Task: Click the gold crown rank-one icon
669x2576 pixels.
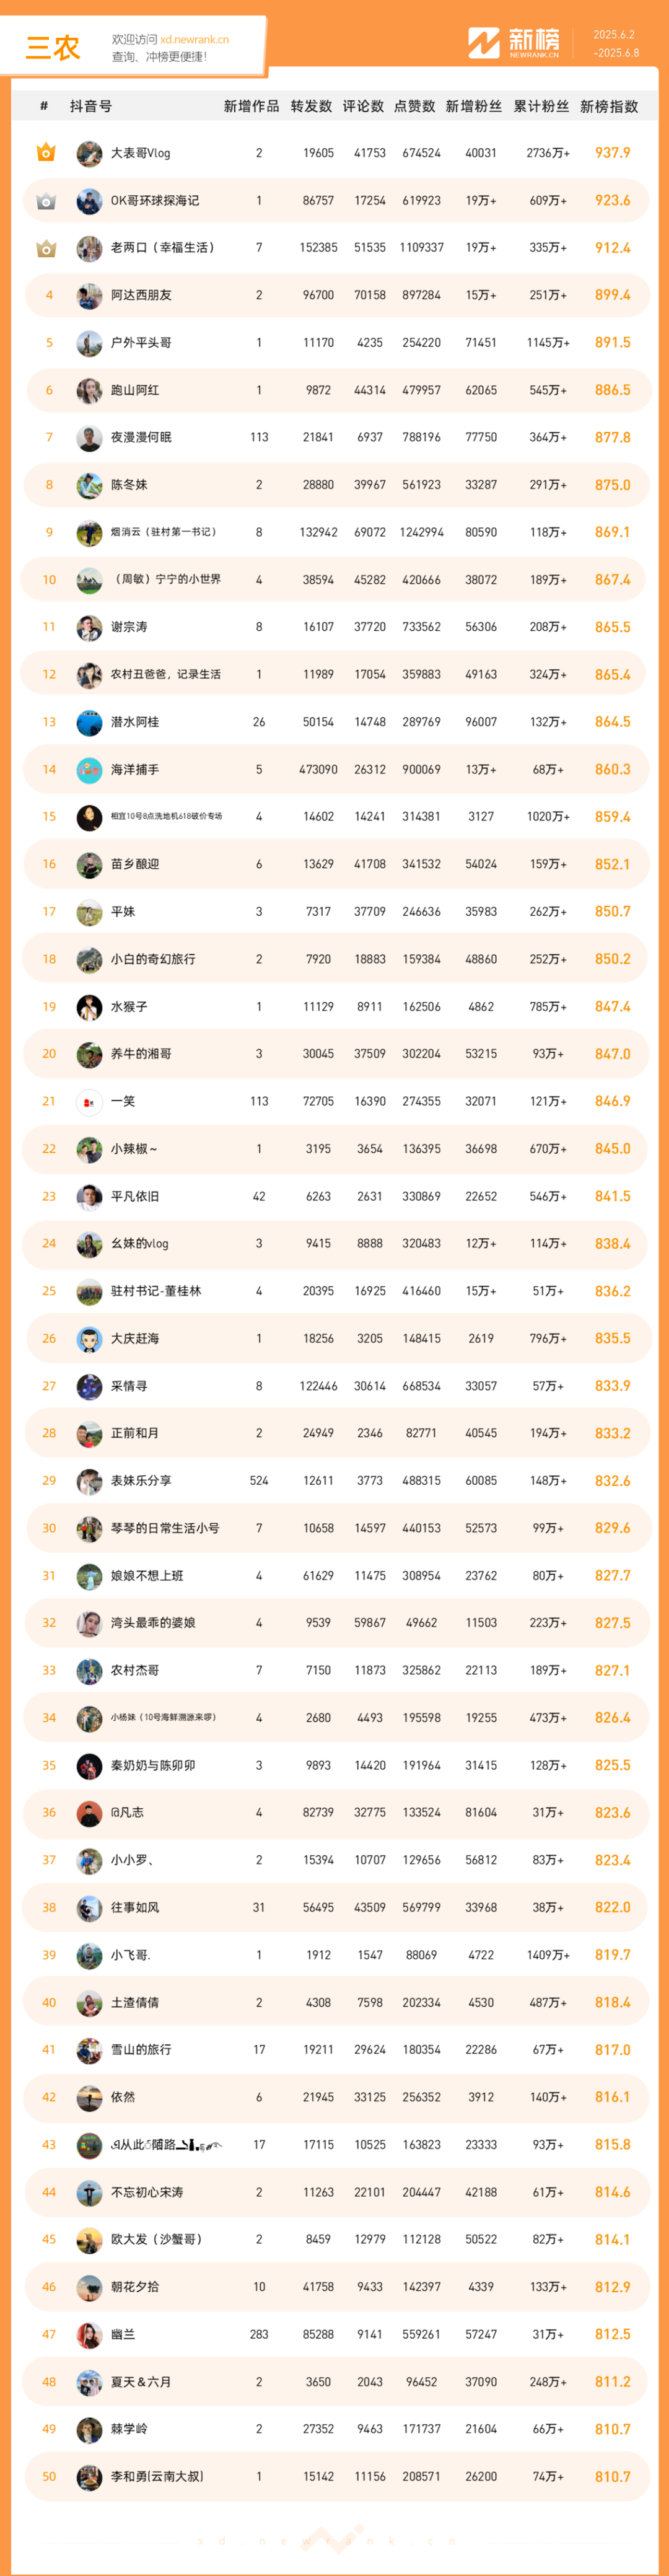Action: 46,153
